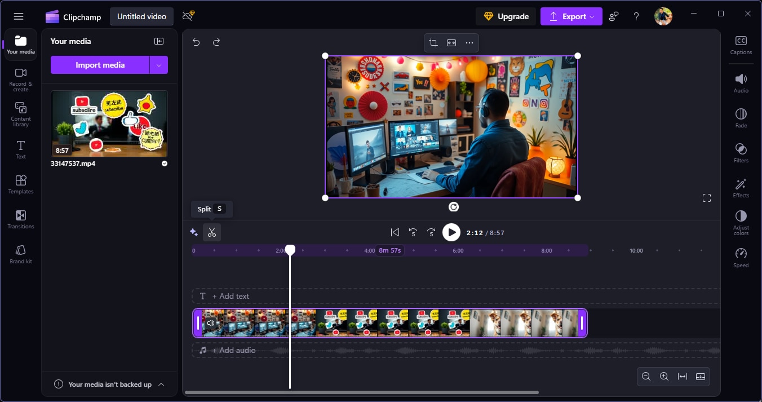
Task: Open the Brand kit tab
Action: pos(21,254)
